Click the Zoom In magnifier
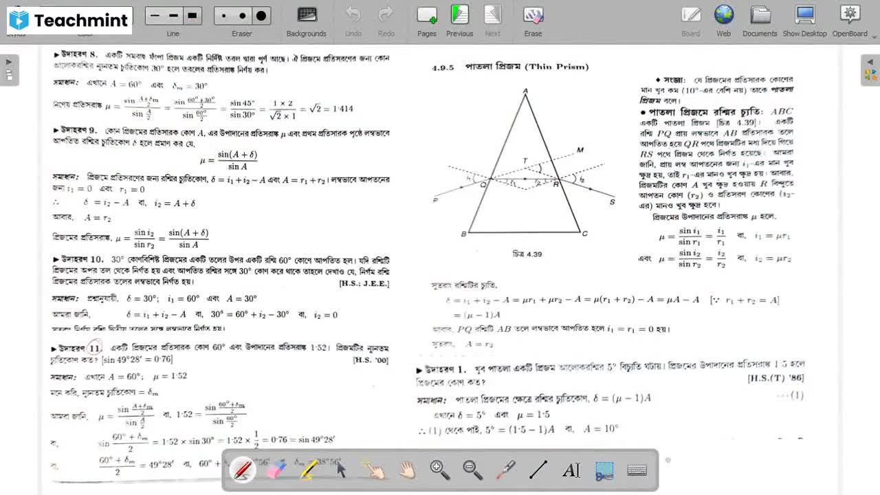 (x=440, y=470)
